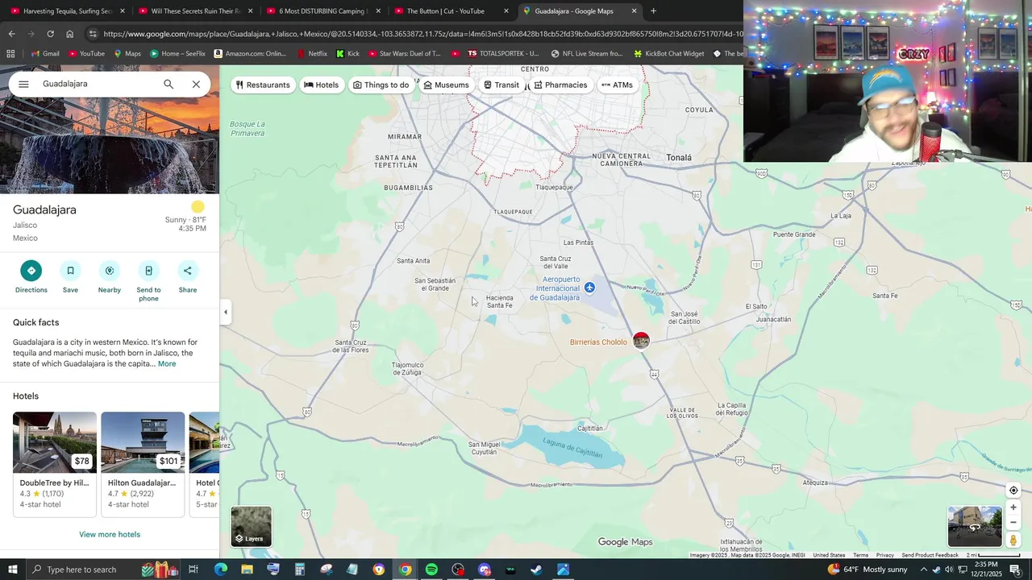Open the Chrome apps grid bookmark

10,54
